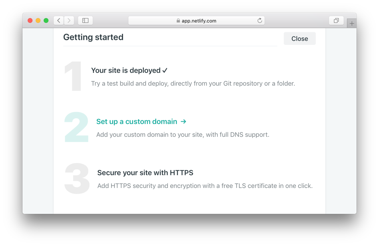Go forward with Safari's forward arrow
This screenshot has height=246, width=379.
click(x=69, y=20)
